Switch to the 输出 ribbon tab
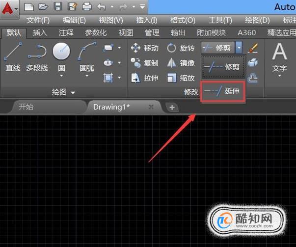This screenshot has width=296, height=247. [178, 33]
